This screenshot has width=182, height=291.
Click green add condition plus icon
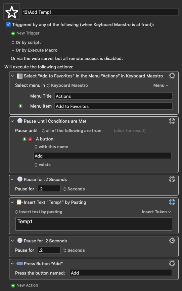(25, 139)
